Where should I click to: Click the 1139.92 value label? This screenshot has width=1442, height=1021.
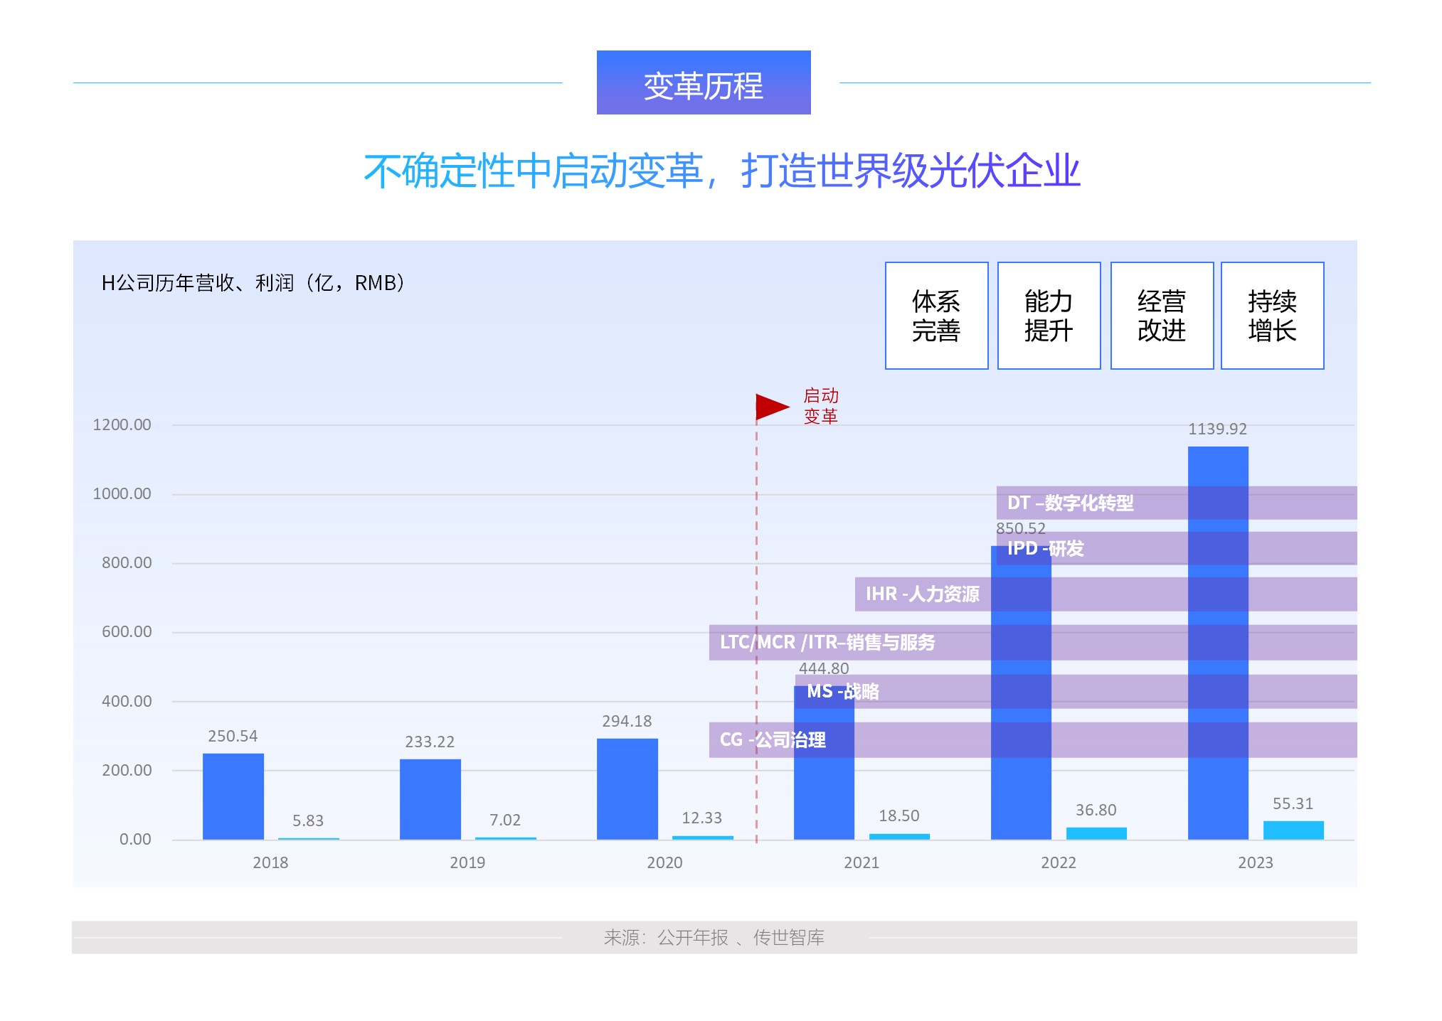1218,429
